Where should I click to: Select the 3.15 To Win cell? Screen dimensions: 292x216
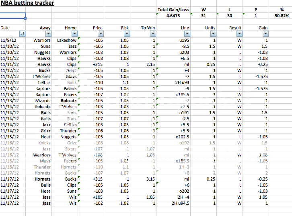(143, 179)
